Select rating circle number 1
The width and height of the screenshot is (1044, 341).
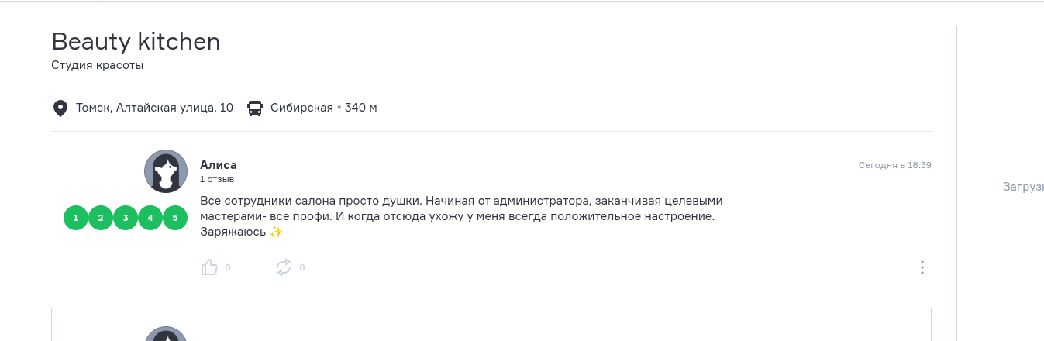pos(76,219)
